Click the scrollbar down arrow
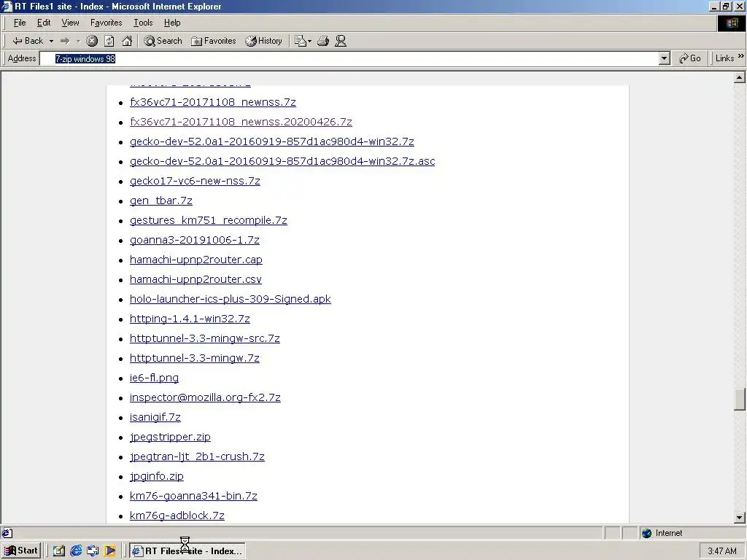The image size is (747, 560). pos(740,517)
